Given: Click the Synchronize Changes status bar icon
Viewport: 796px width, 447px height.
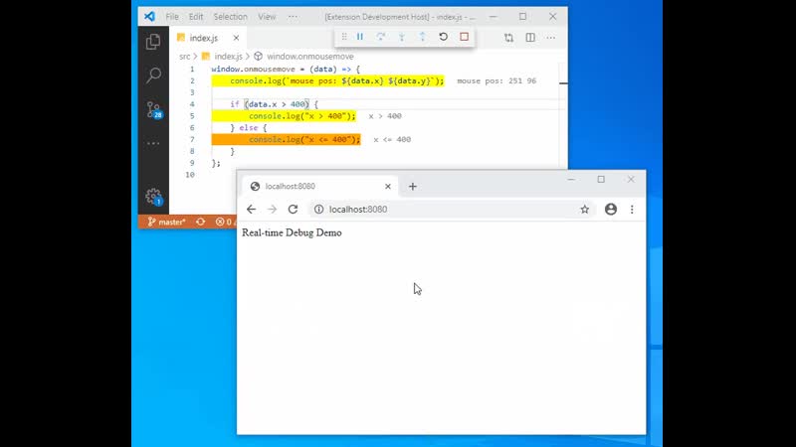Looking at the screenshot, I should point(201,222).
